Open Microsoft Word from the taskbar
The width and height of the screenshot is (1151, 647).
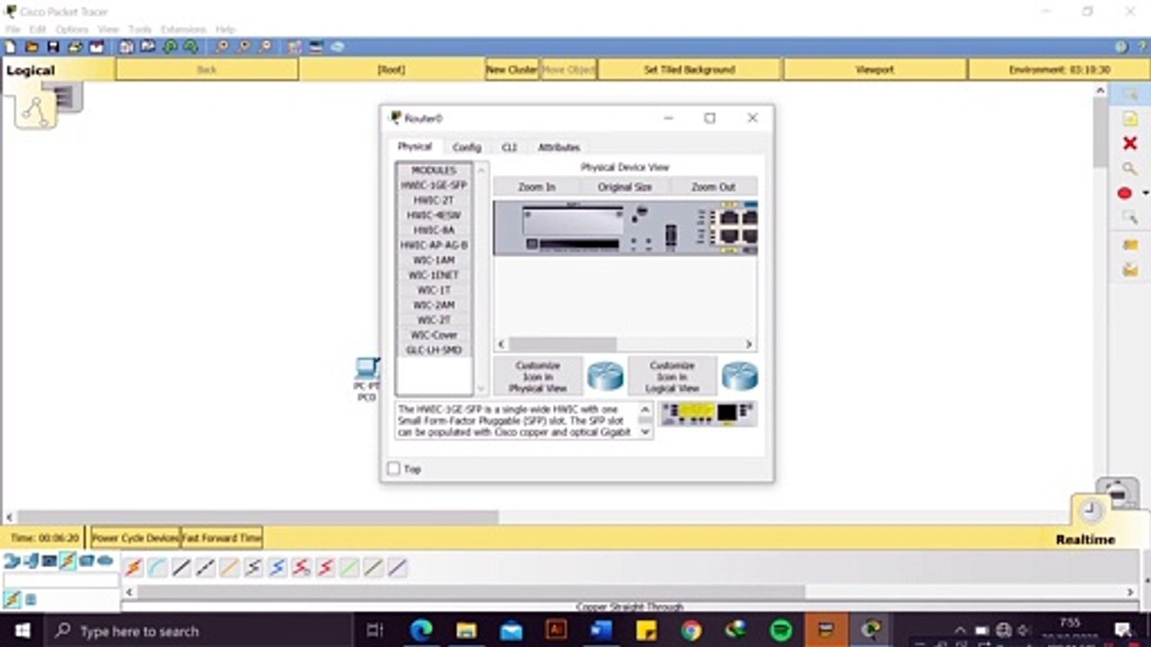(x=601, y=631)
